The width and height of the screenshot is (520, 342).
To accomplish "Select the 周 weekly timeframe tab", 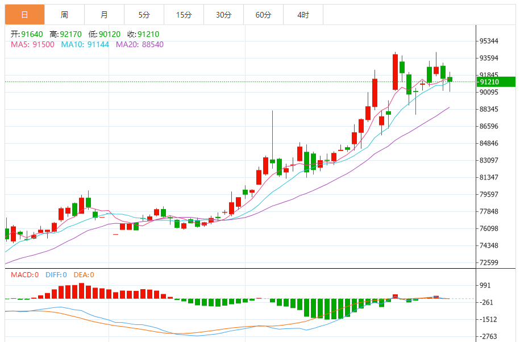I will 64,15.
